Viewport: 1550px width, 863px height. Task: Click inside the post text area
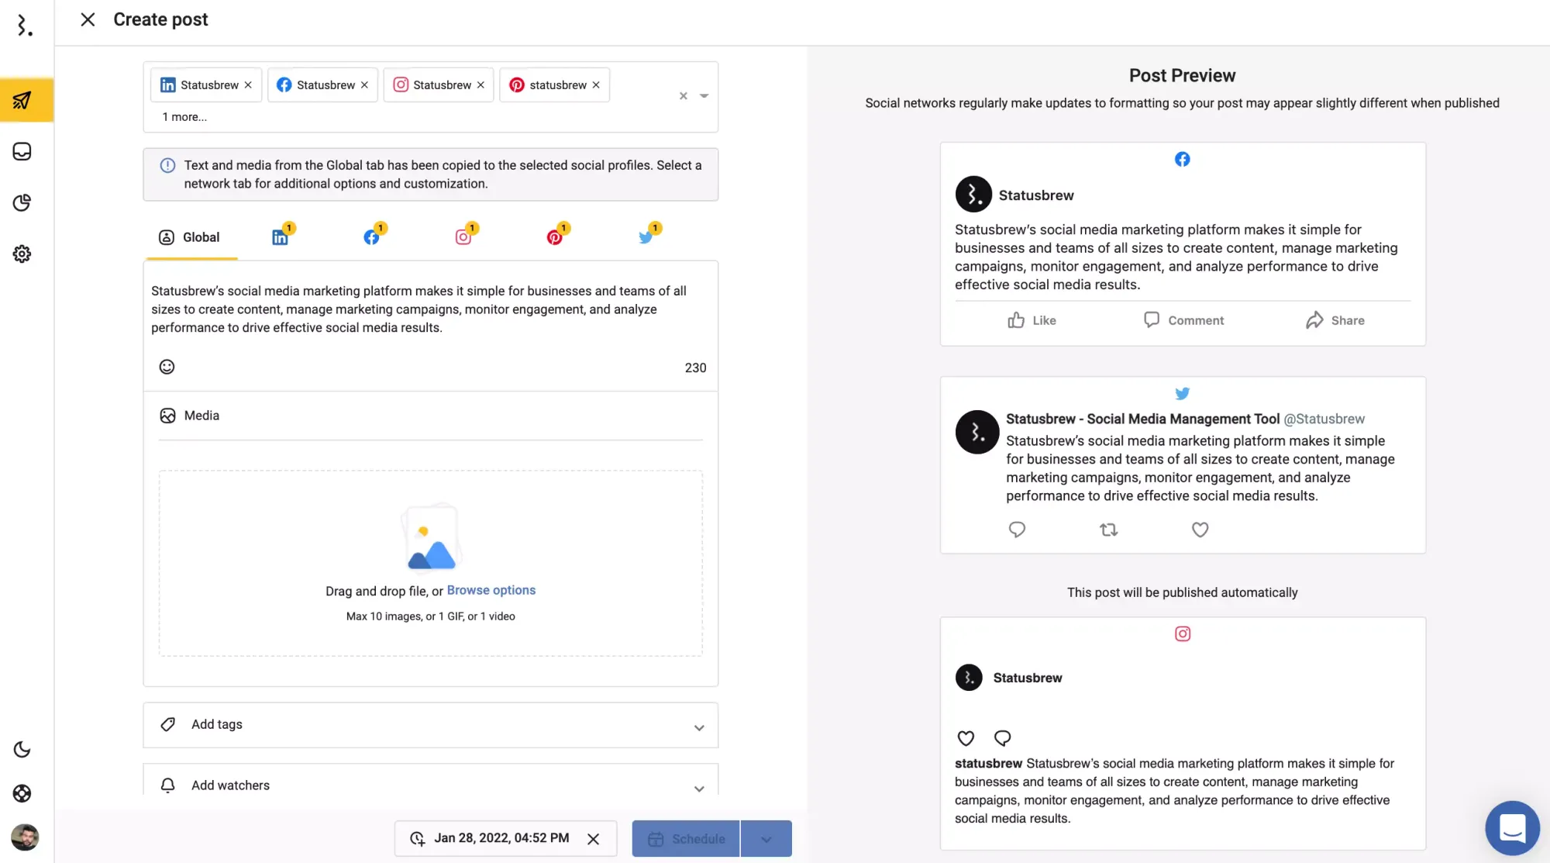430,309
